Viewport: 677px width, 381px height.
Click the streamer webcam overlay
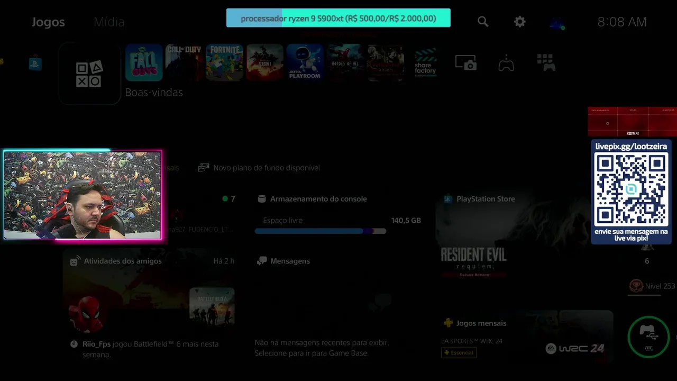click(x=83, y=195)
